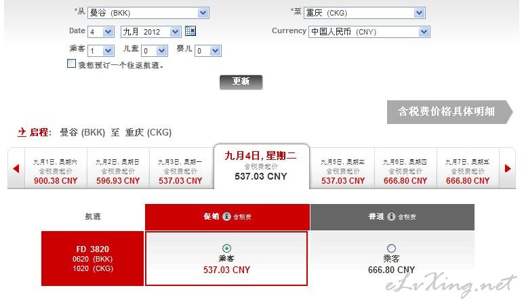This screenshot has height=307, width=524.
Task: Open the children count dropdown
Action: point(155,51)
